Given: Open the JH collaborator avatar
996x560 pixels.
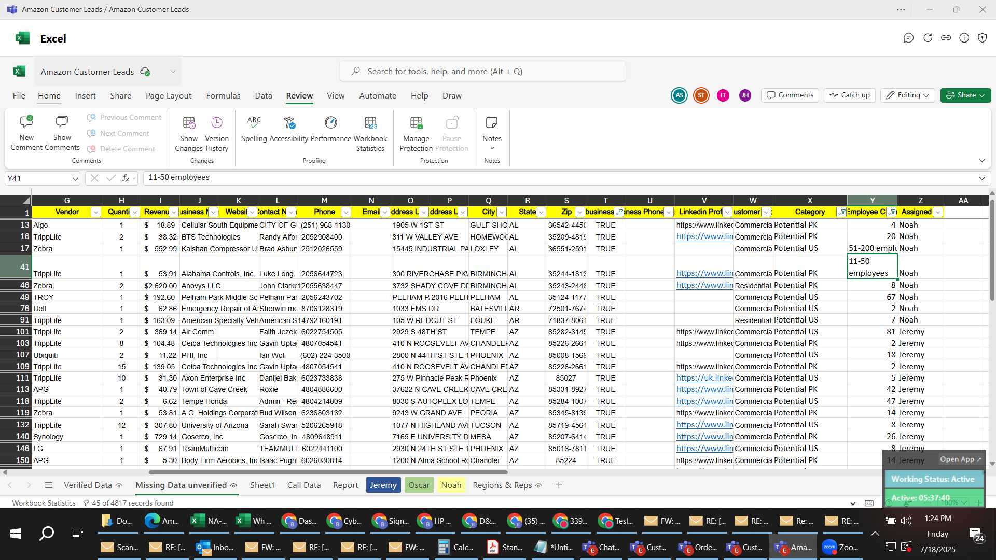Looking at the screenshot, I should pos(745,95).
